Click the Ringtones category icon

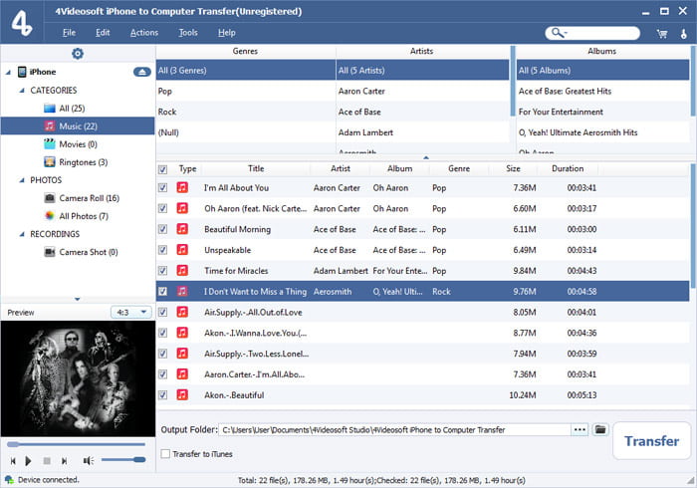click(x=50, y=162)
